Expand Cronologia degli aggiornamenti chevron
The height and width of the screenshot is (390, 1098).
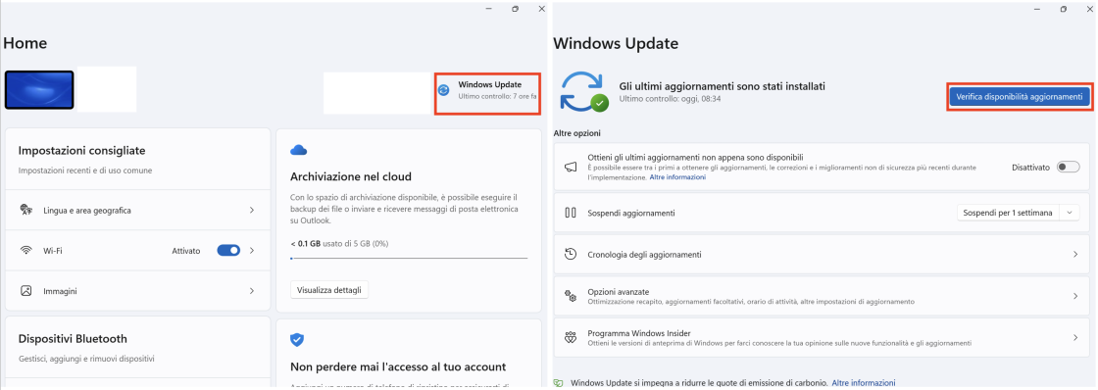click(x=1075, y=254)
